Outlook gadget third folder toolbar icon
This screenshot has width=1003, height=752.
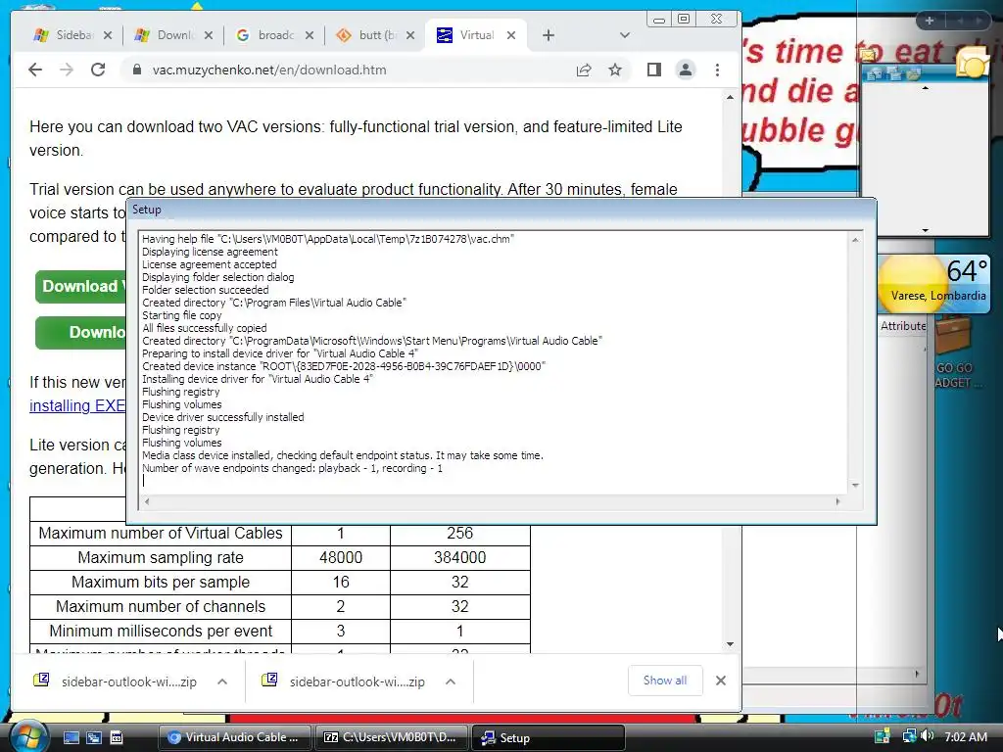tap(914, 73)
